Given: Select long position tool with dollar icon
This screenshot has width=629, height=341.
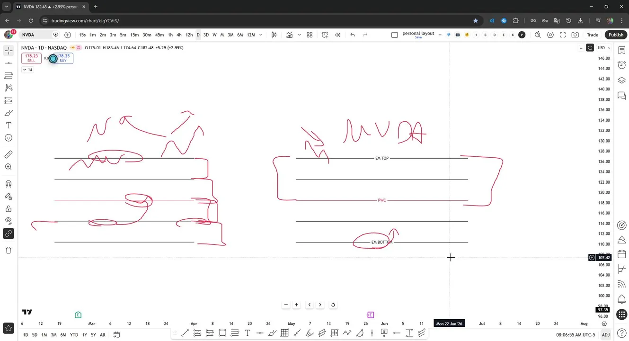Looking at the screenshot, I should point(384,333).
